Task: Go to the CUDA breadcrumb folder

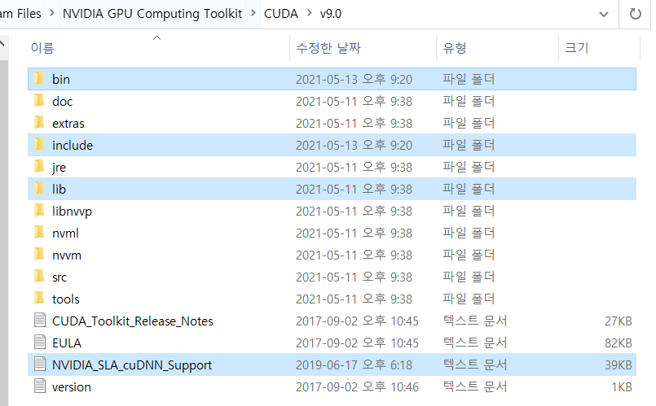Action: 280,14
